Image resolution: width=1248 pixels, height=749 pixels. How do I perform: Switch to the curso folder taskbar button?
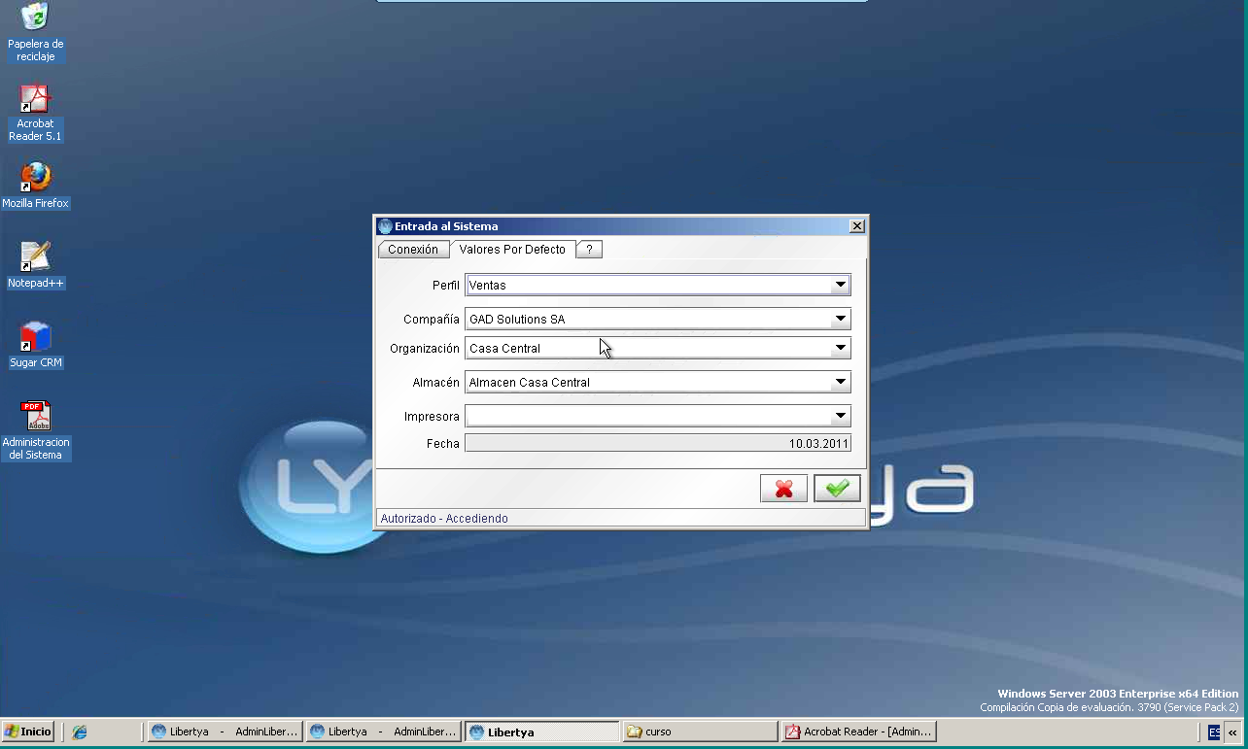[x=701, y=732]
